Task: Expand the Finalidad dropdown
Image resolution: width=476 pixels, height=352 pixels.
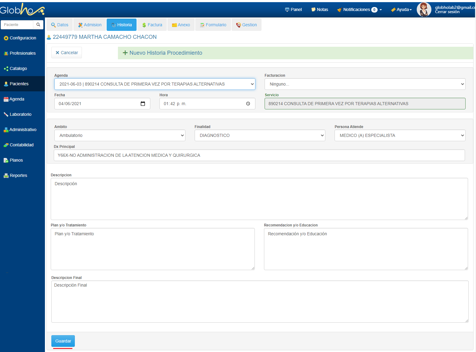Action: (260, 135)
